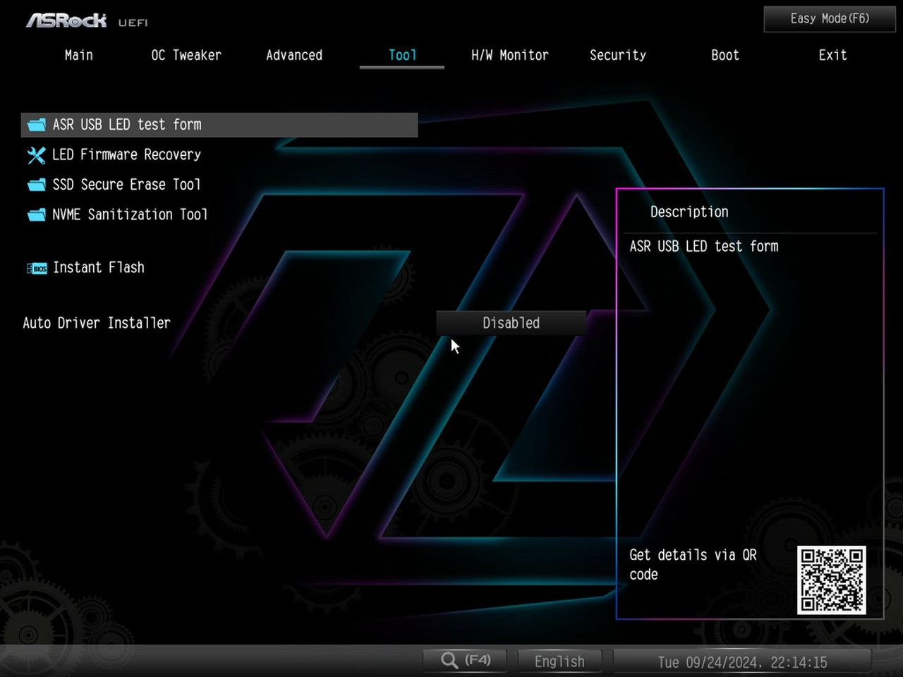Open NVME Sanitization Tool

click(x=130, y=214)
